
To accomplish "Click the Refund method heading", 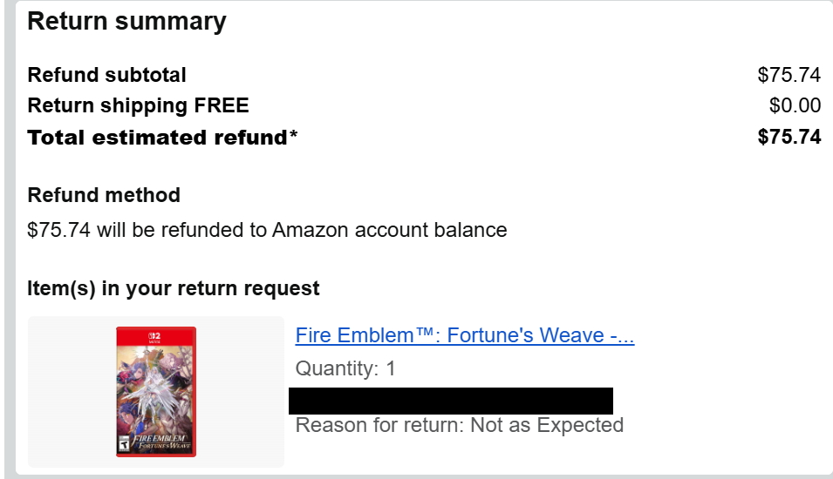I will point(104,195).
